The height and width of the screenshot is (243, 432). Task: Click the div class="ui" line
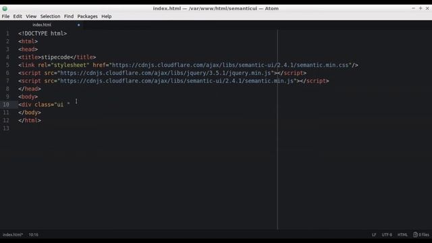[x=44, y=105]
